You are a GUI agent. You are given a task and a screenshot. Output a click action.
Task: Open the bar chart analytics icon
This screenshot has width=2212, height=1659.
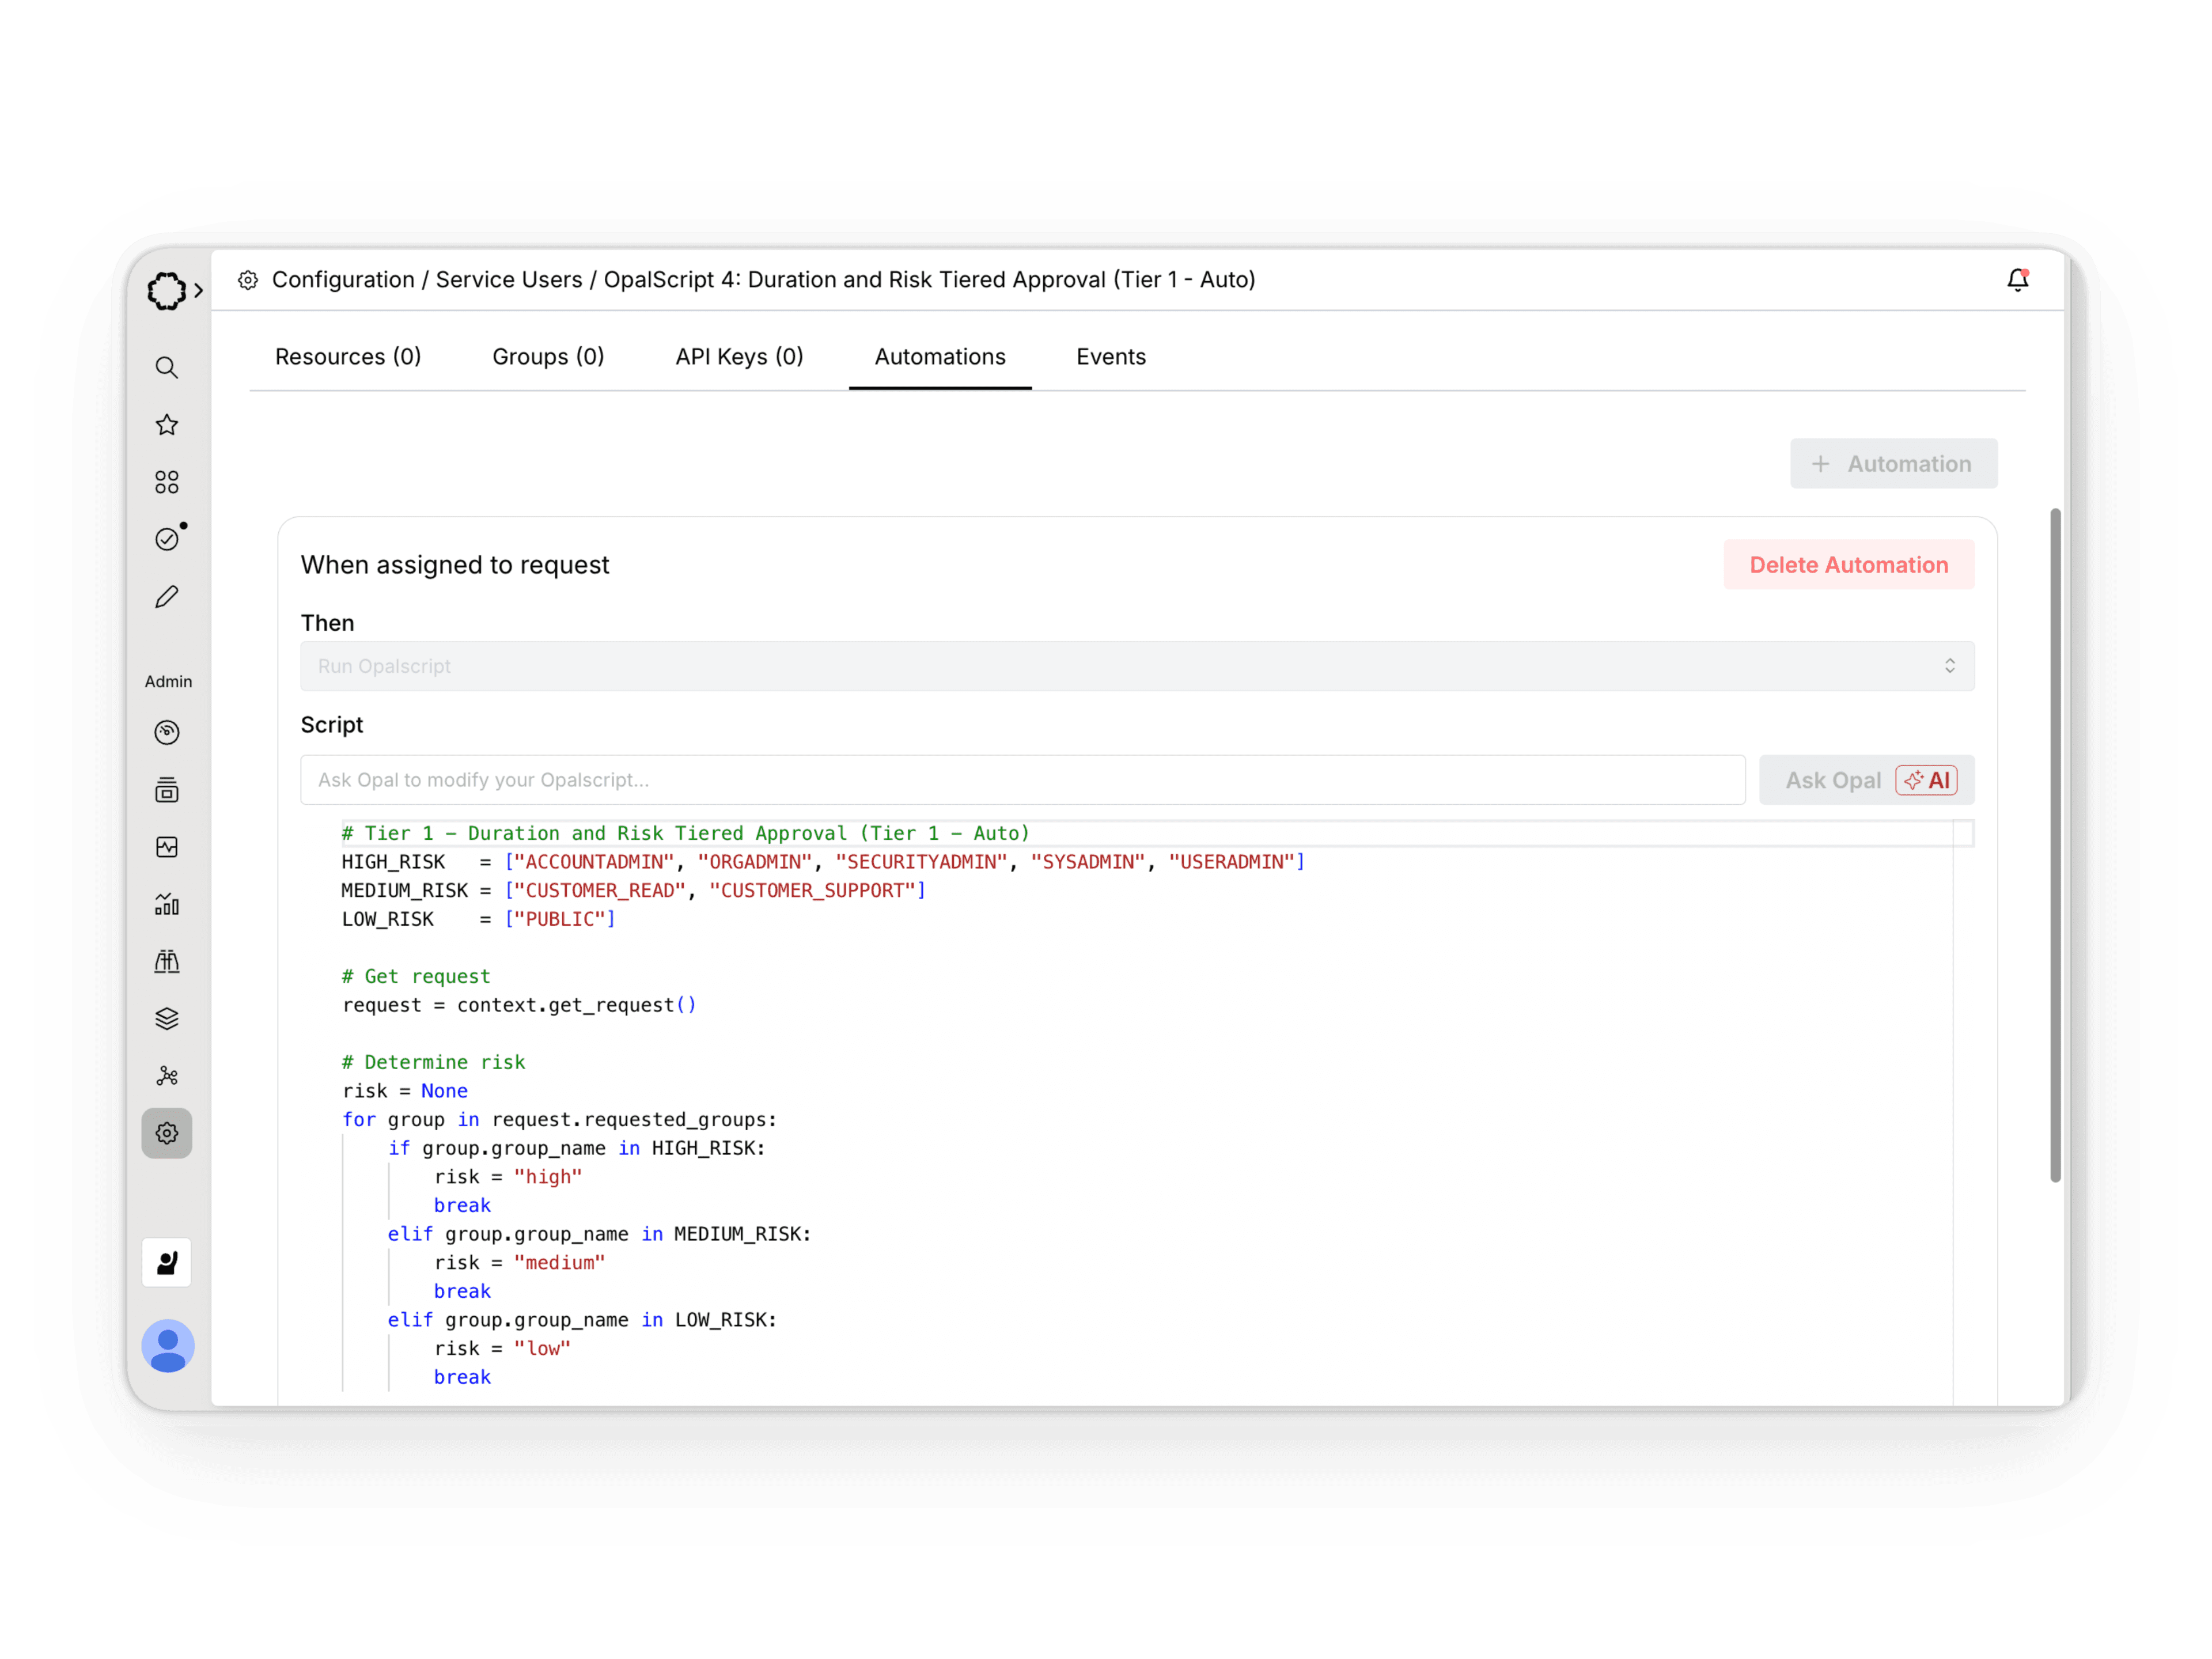167,905
